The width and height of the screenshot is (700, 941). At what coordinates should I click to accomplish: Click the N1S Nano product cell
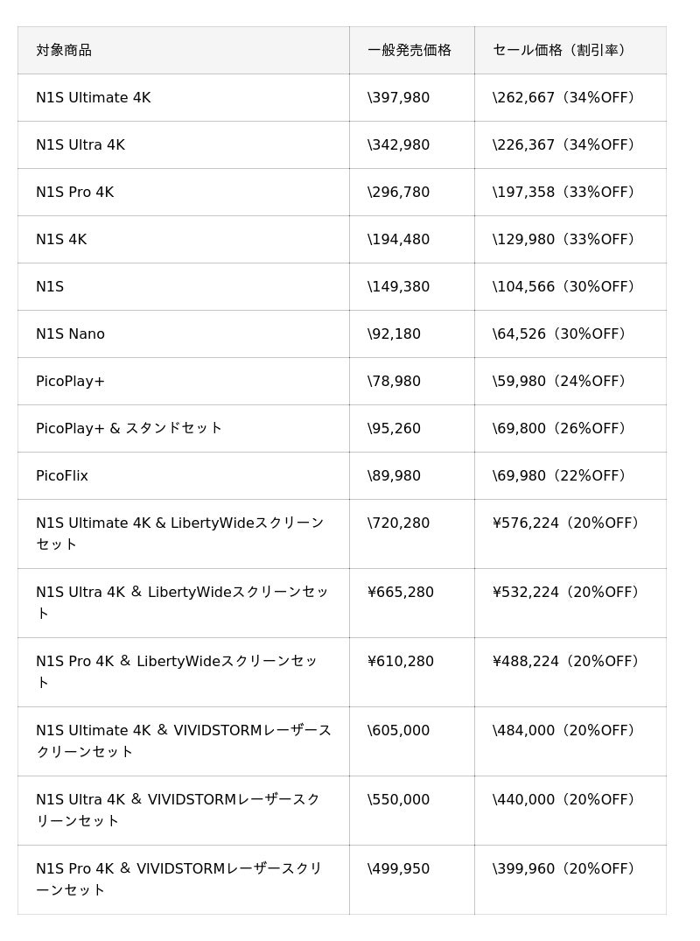coord(71,334)
